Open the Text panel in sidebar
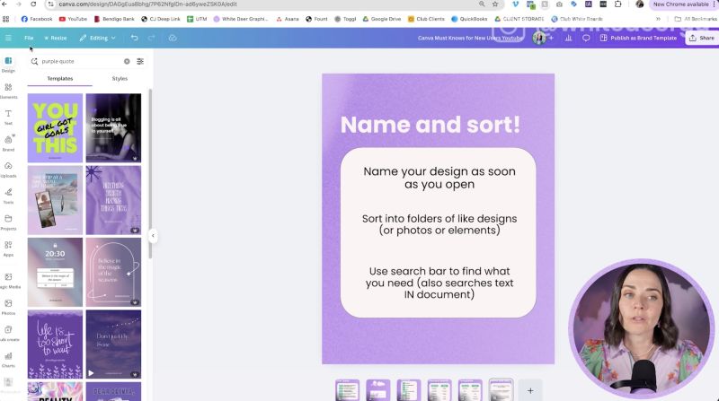The height and width of the screenshot is (401, 719). [8, 118]
